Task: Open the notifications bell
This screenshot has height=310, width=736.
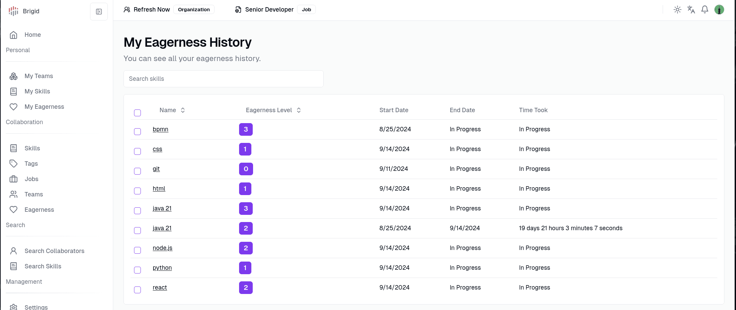Action: point(705,10)
